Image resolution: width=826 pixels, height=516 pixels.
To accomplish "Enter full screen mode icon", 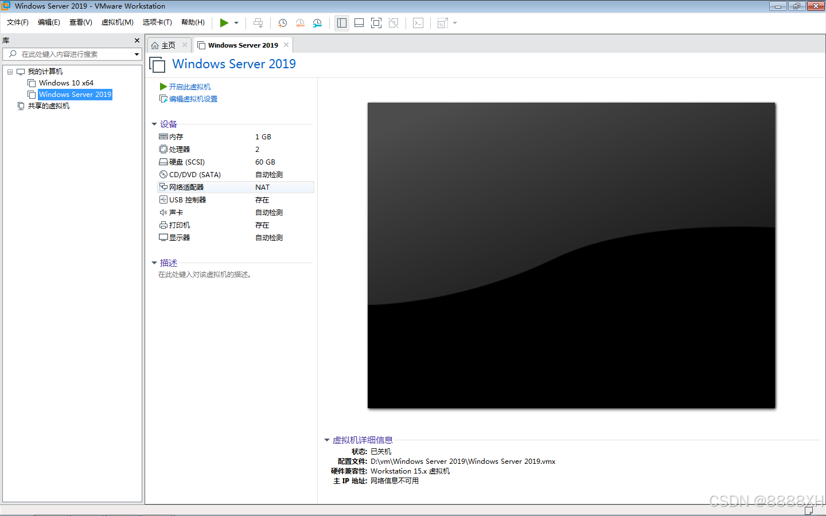I will [x=376, y=23].
